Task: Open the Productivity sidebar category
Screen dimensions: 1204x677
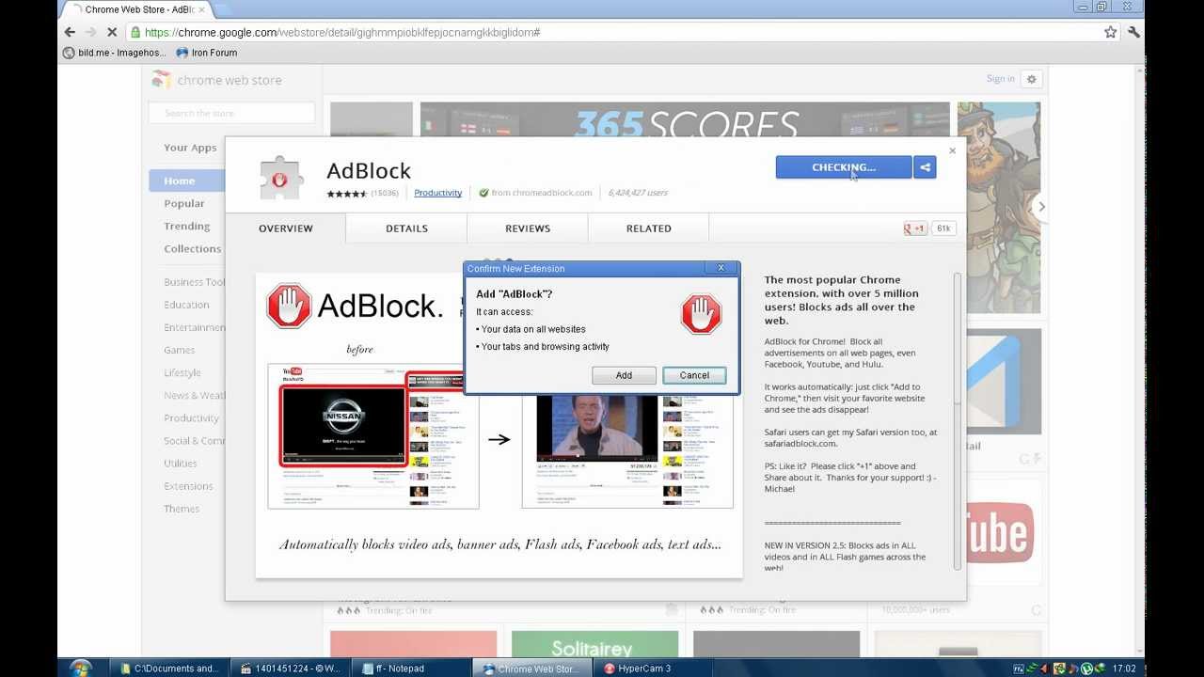Action: click(x=191, y=417)
